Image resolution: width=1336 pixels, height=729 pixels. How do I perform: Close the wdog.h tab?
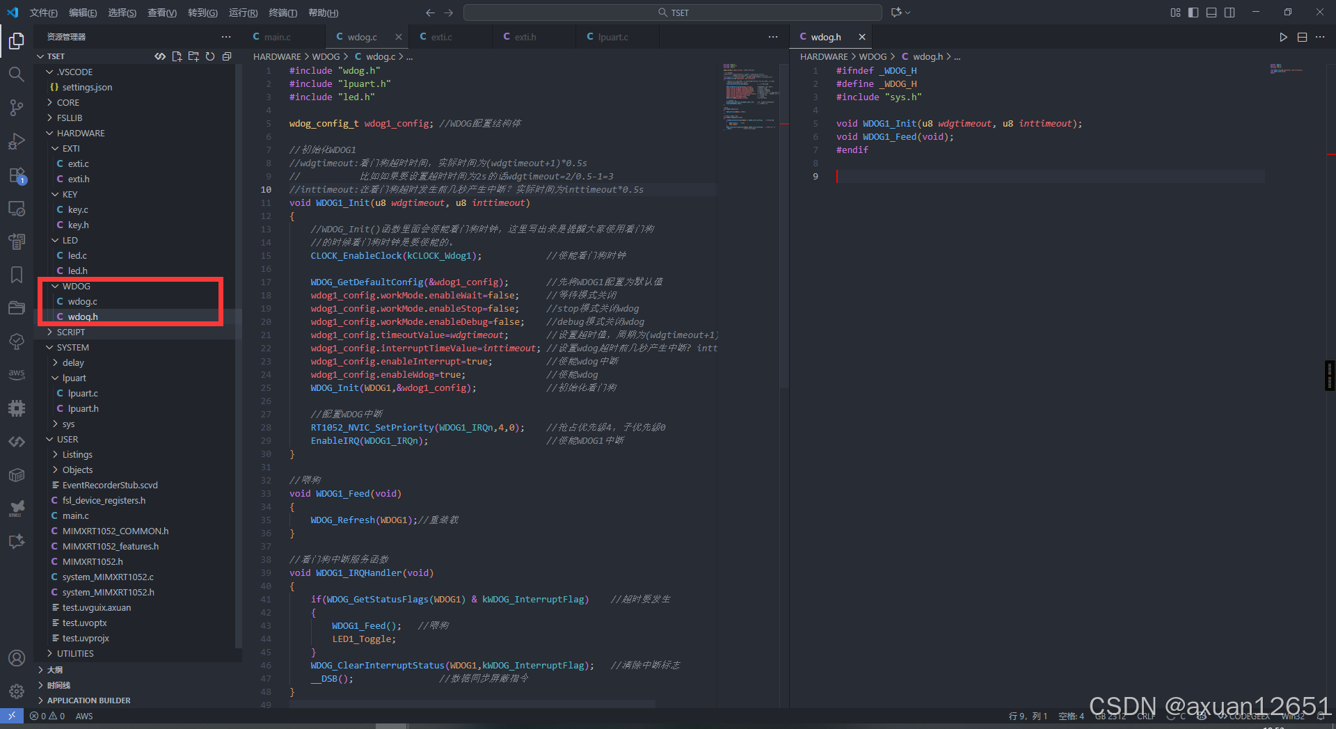(862, 37)
